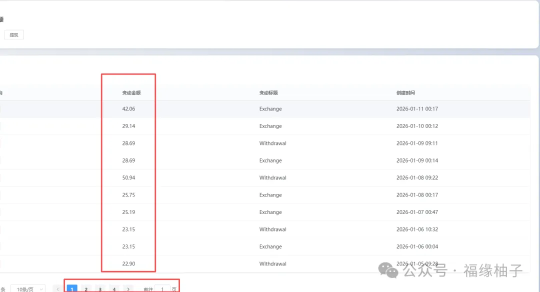Screen dimensions: 540x292
Task: Click the 创建时间 column header
Action: coord(405,93)
